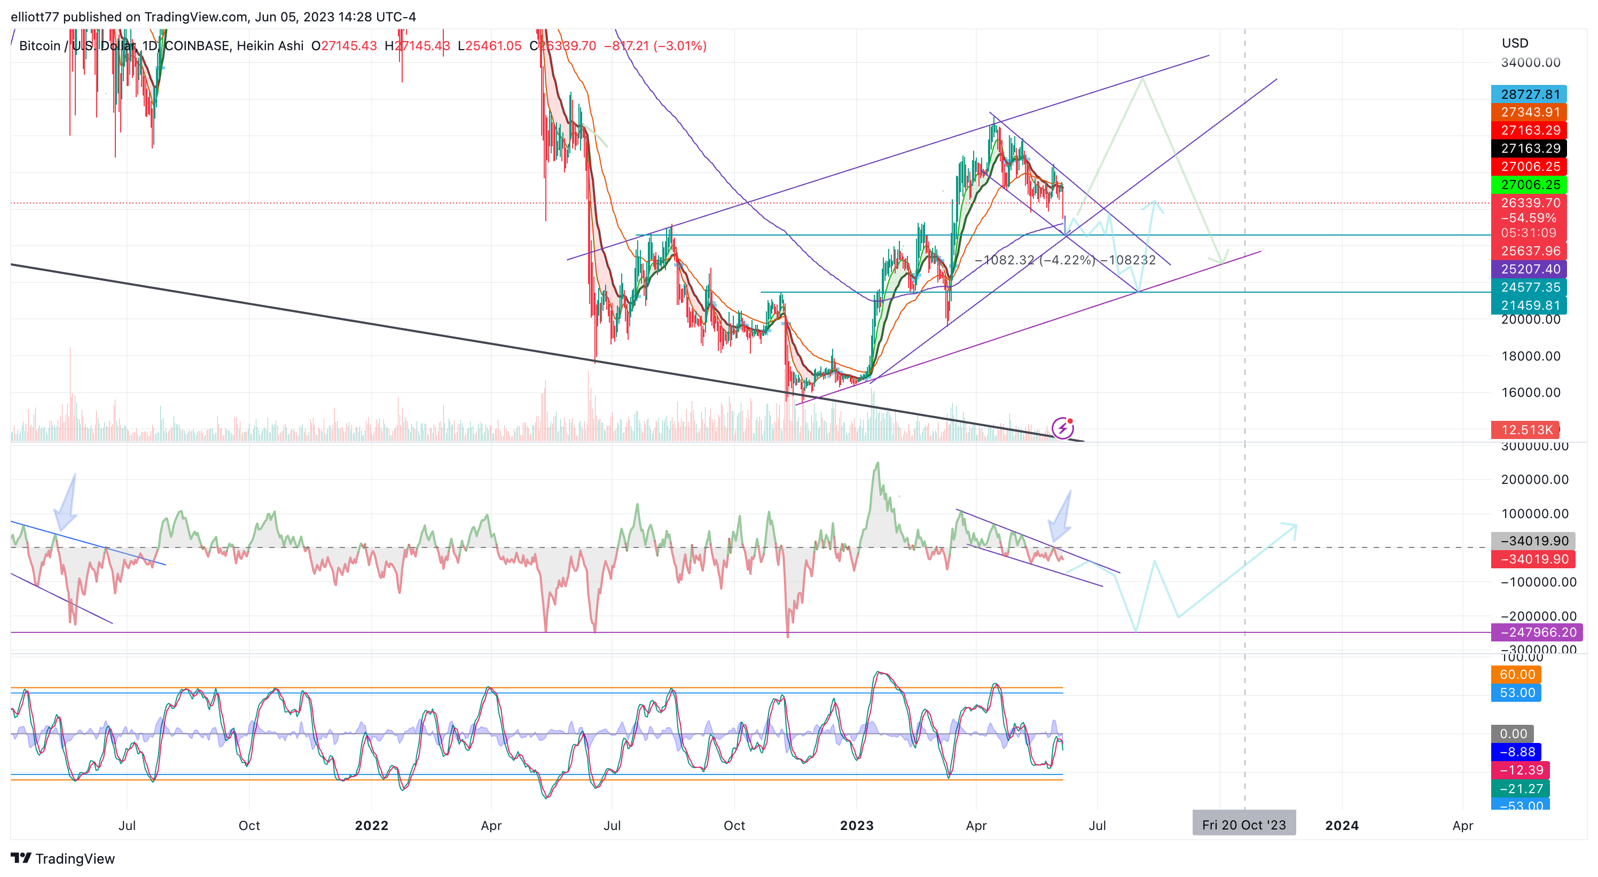The image size is (1598, 877).
Task: Click the Fri 20 Oct '23 date marker
Action: pyautogui.click(x=1244, y=824)
